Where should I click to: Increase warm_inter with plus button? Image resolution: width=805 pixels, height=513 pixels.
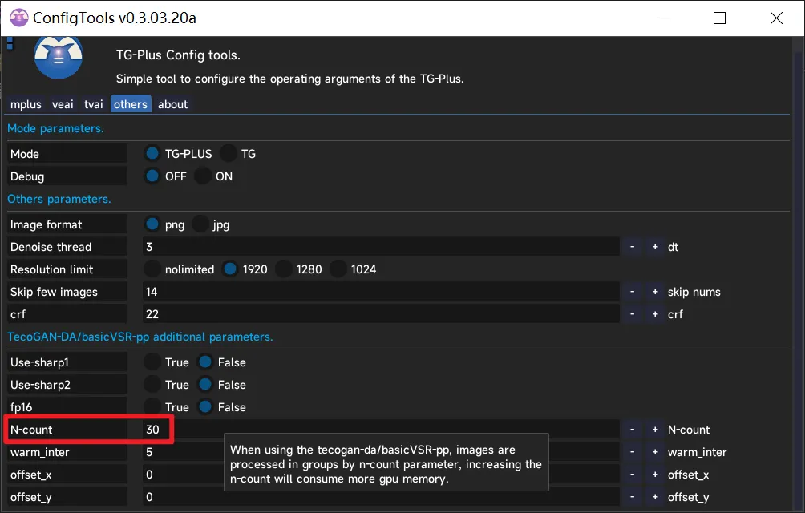tap(654, 452)
